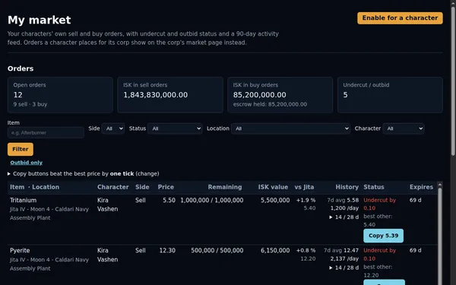Click the Pyerite 2,137 /day volume

pos(344,258)
